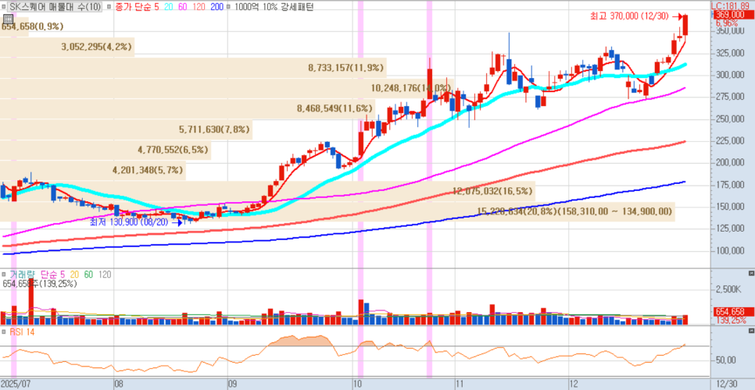
Task: Click the grid table icon below chart title
Action: click(x=7, y=19)
